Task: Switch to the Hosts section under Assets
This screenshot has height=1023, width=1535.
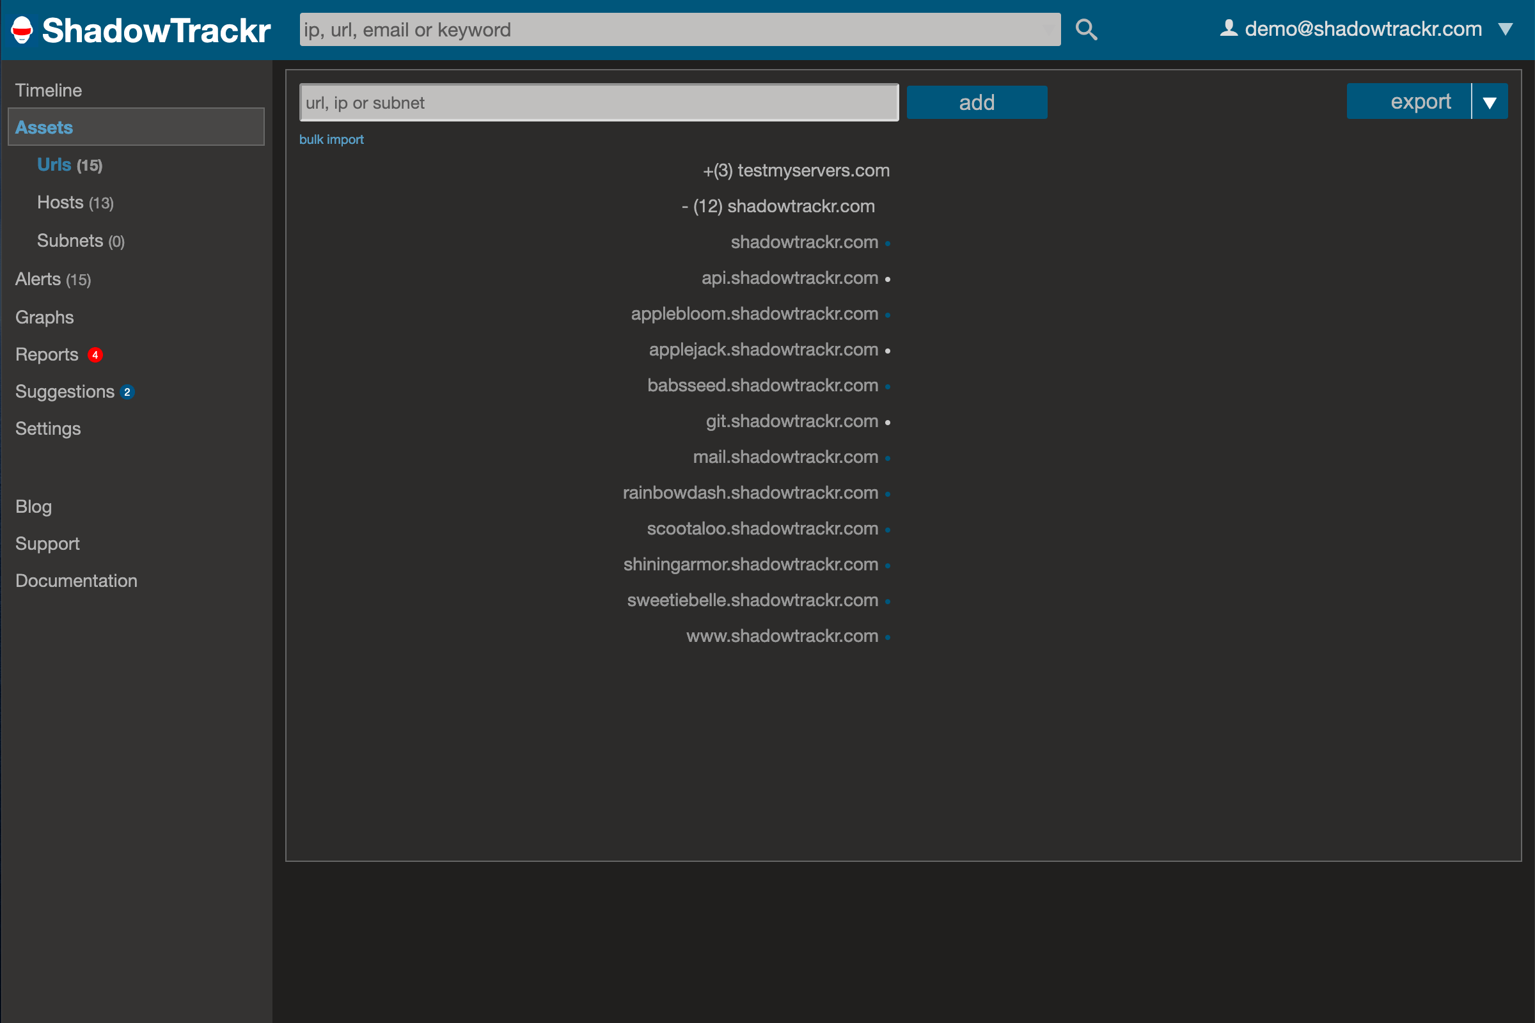Action: point(60,202)
